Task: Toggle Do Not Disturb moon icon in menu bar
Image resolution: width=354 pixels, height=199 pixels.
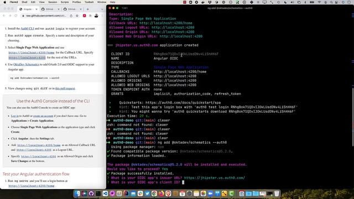Action: tap(285, 2)
